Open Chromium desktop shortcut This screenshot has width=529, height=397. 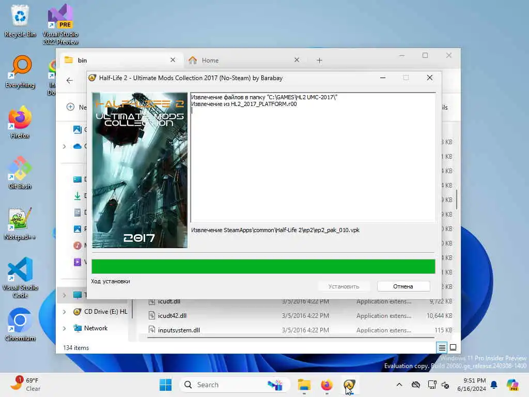point(20,325)
